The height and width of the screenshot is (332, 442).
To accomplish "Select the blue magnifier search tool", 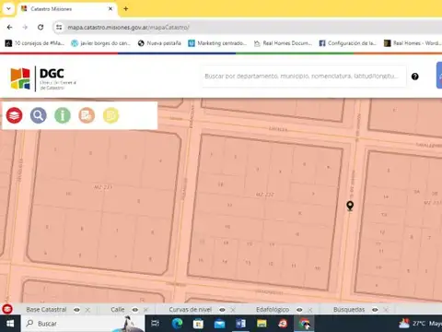I will point(39,115).
